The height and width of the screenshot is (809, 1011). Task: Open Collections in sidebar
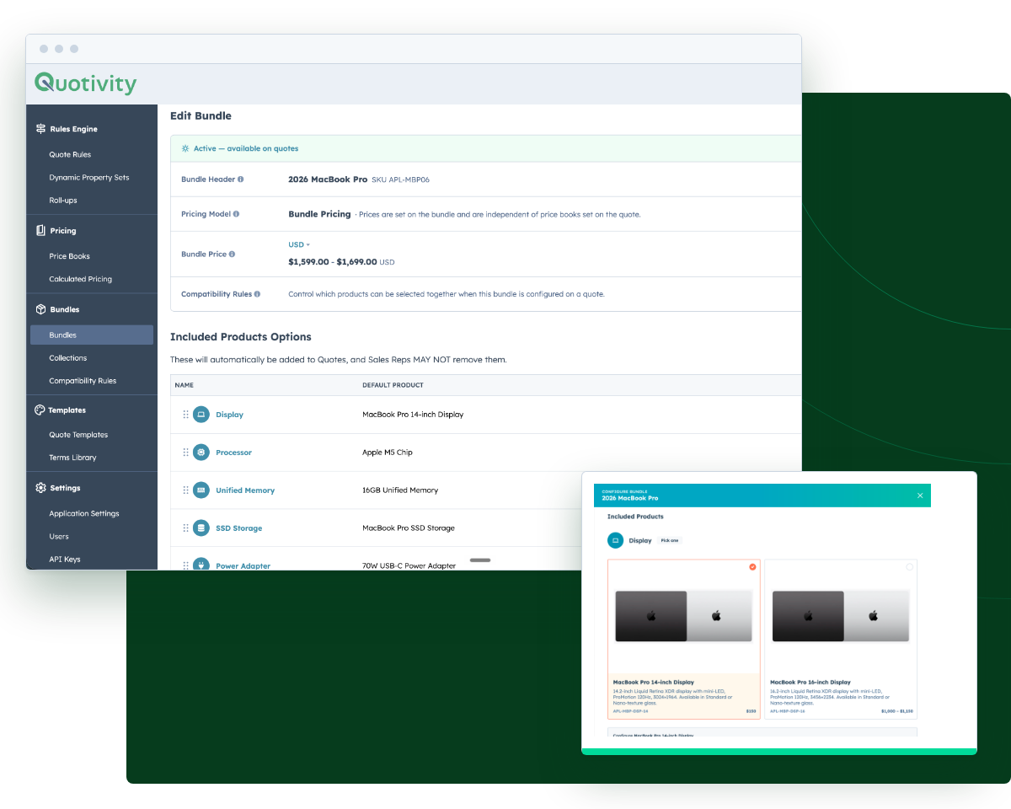click(x=68, y=358)
